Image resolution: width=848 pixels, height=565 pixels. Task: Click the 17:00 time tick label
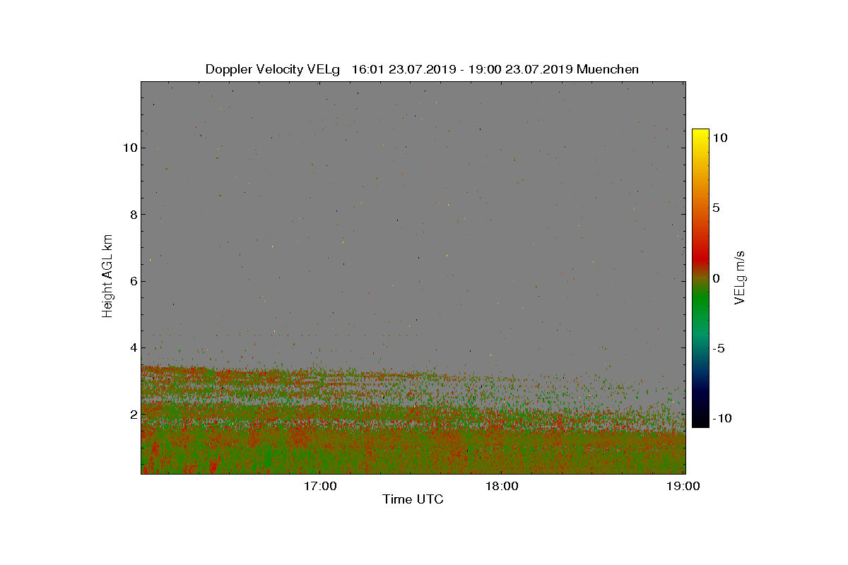click(x=322, y=486)
